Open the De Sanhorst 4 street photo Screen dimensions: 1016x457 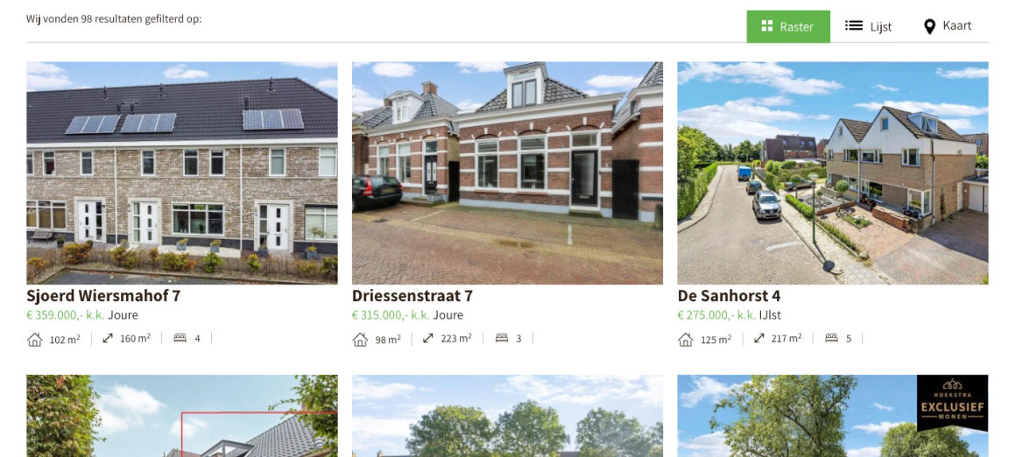(x=833, y=172)
